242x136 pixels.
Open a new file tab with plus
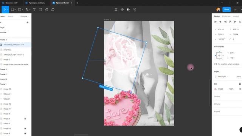(77, 3)
